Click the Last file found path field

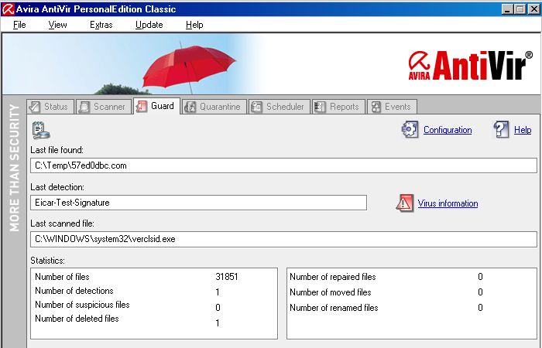point(283,165)
